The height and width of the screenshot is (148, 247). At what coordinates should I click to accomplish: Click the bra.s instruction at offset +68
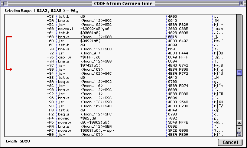coord(61,37)
